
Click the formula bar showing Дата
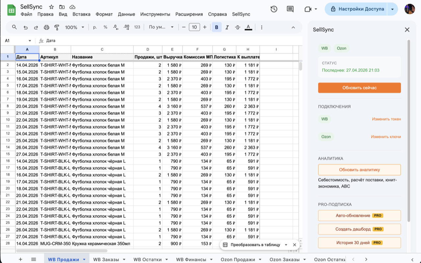(173, 41)
